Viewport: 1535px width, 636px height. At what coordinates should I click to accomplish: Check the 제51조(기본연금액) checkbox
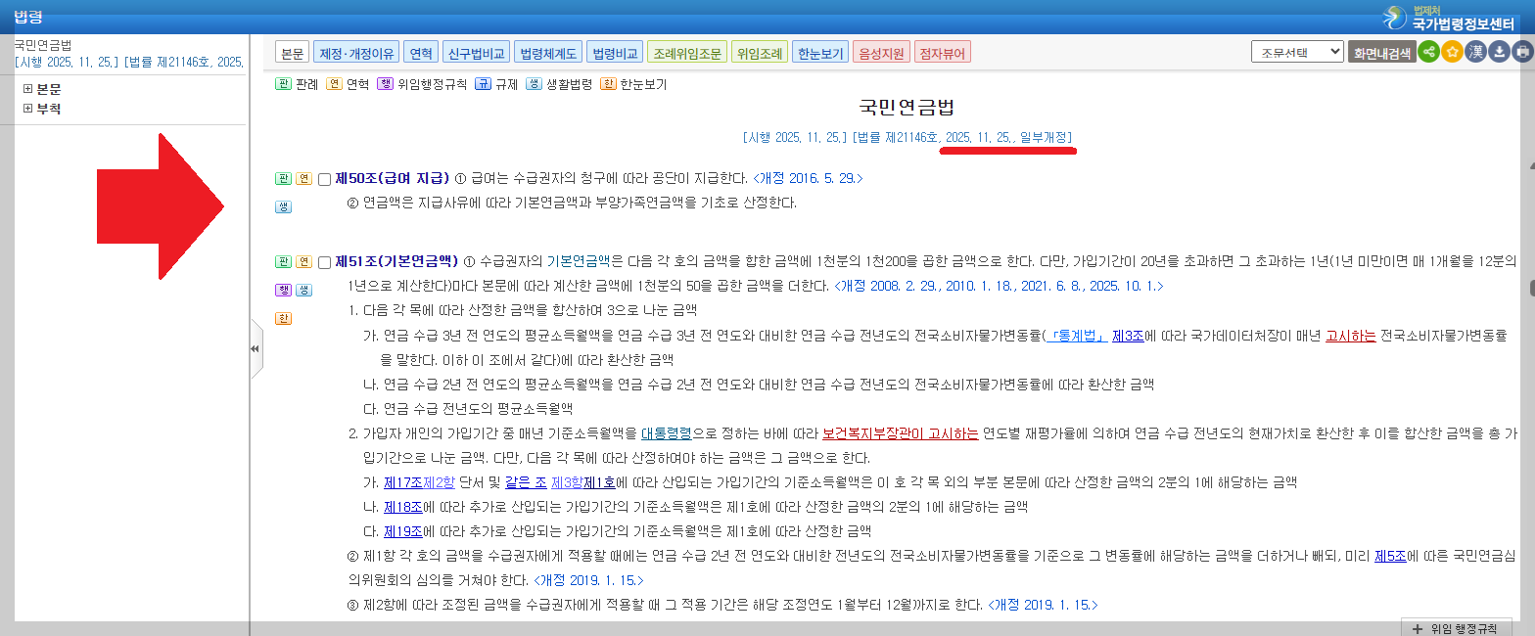coord(325,262)
